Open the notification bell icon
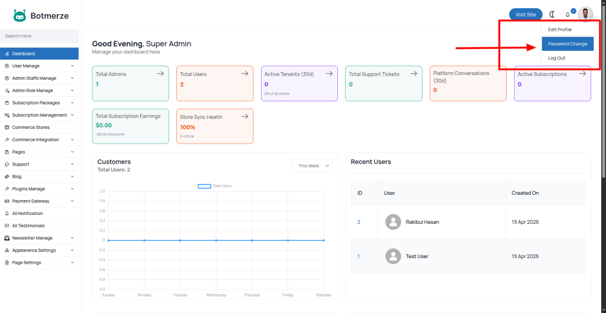This screenshot has height=313, width=606. 568,15
